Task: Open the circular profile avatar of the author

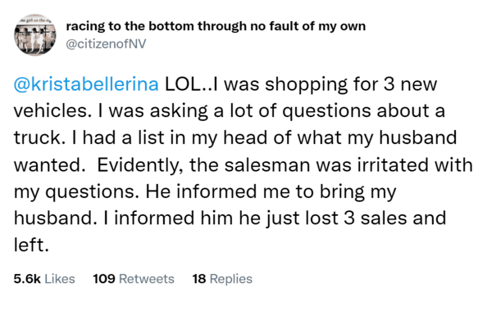Action: (35, 35)
